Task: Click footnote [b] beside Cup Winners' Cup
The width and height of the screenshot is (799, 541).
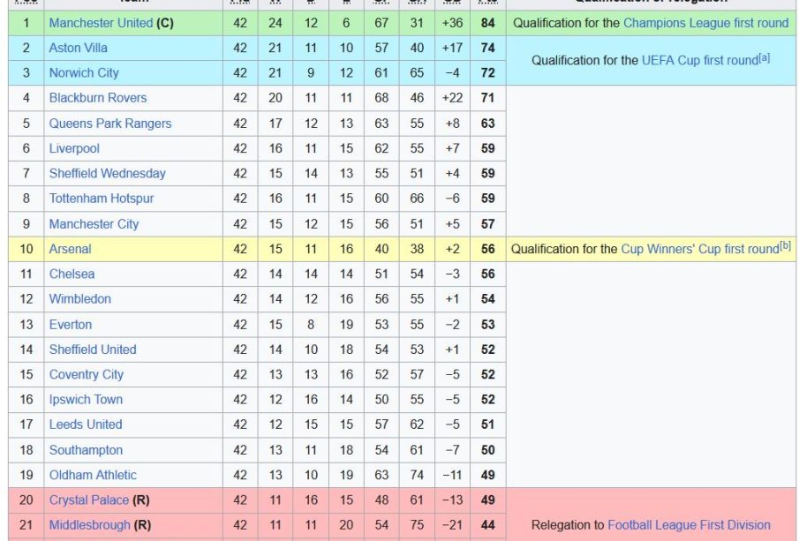Action: tap(785, 245)
